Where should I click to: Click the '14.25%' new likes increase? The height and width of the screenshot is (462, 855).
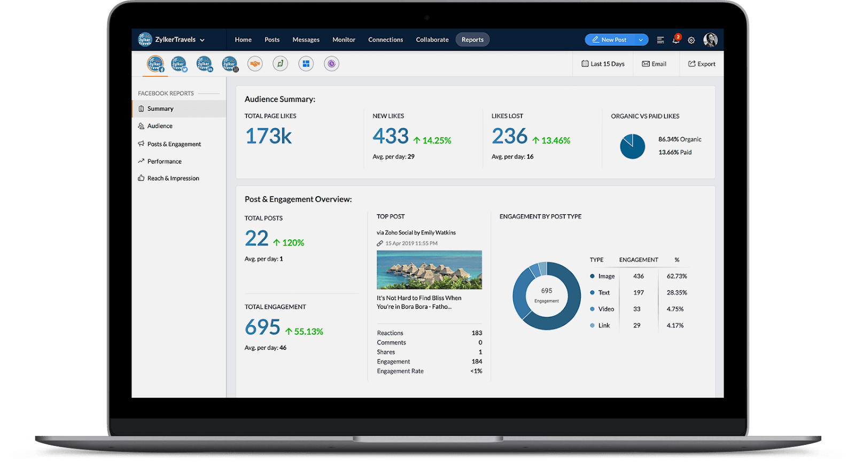(x=432, y=140)
